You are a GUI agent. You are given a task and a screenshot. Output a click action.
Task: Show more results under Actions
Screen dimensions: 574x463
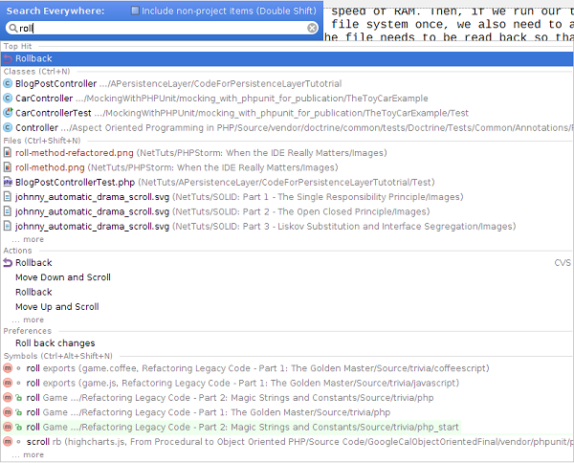point(28,320)
